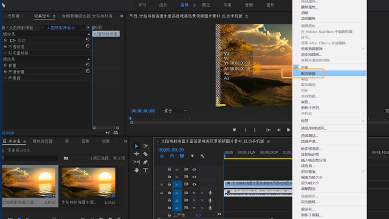Click the Effect Controls zoom scroll bar
389x219 pixels.
pyautogui.click(x=106, y=128)
